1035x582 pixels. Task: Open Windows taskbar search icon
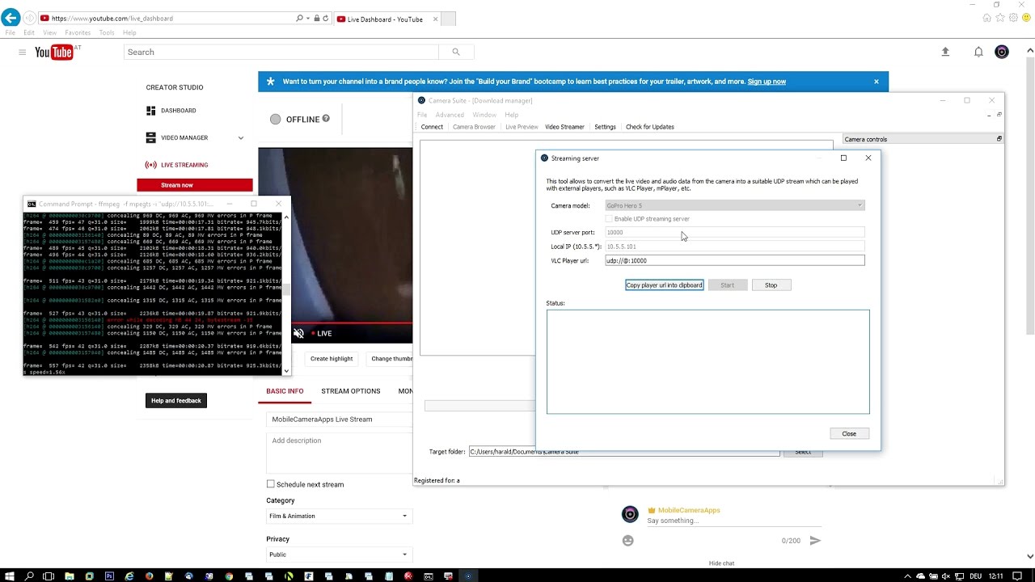[x=29, y=576]
